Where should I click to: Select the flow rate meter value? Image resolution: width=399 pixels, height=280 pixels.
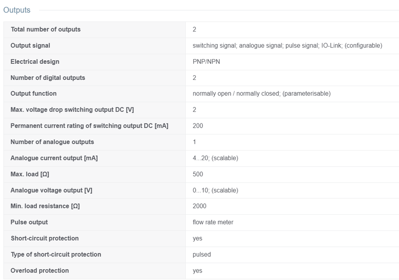click(213, 222)
